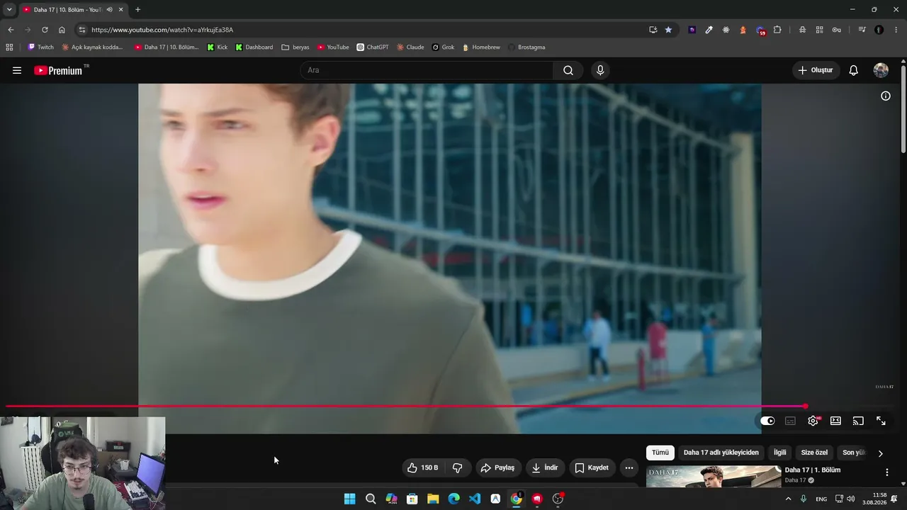Click the browser address bar URL
Image resolution: width=907 pixels, height=510 pixels.
pyautogui.click(x=162, y=30)
